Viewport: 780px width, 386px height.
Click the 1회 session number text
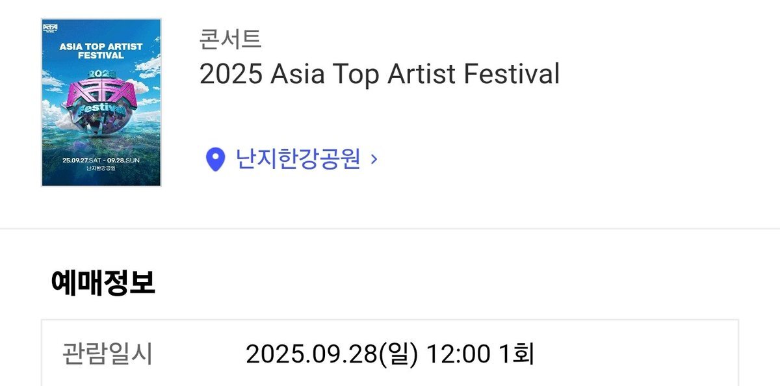click(x=516, y=354)
